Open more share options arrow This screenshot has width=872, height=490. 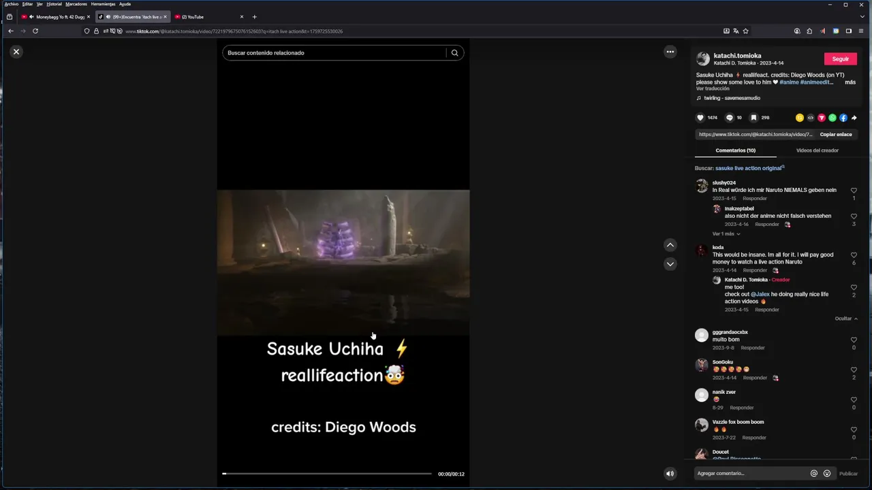(x=854, y=118)
